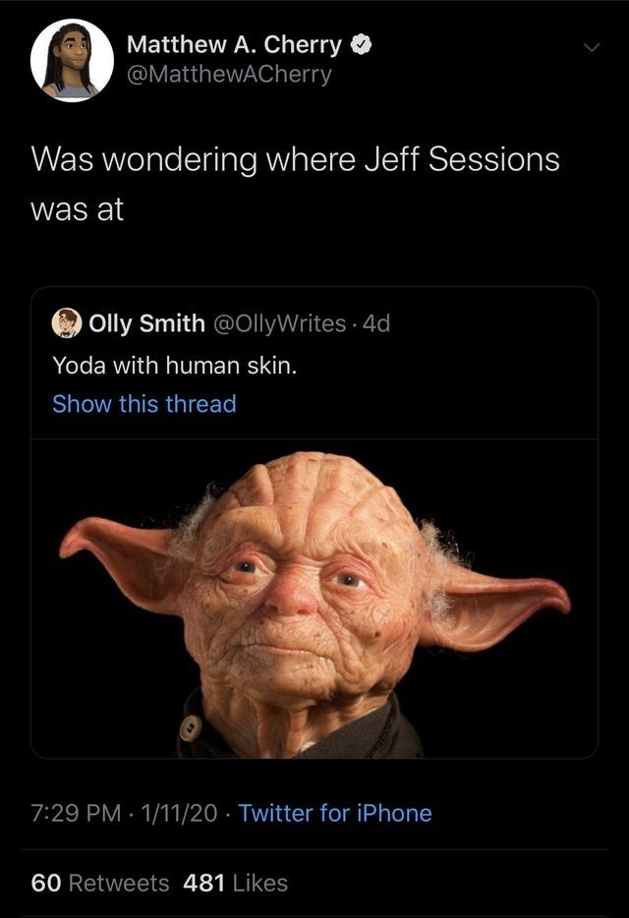The image size is (629, 918).
Task: View the 481 Likes list
Action: pyautogui.click(x=236, y=883)
